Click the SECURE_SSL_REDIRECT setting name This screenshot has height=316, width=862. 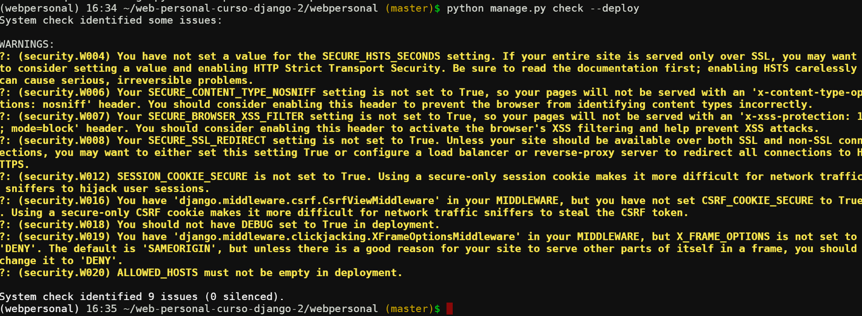click(207, 141)
